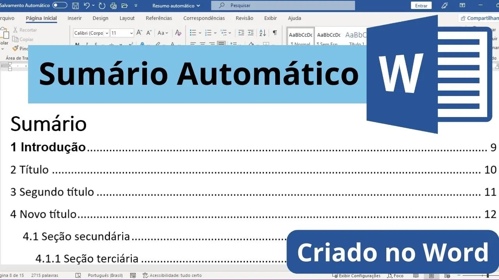Sort text with the A-Z icon
499x280 pixels.
263,33
